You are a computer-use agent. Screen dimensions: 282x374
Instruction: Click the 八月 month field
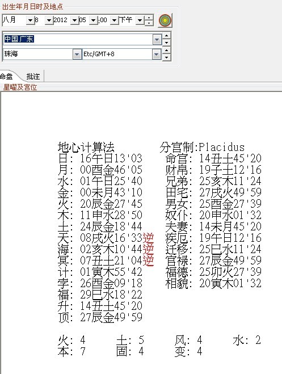pyautogui.click(x=14, y=20)
